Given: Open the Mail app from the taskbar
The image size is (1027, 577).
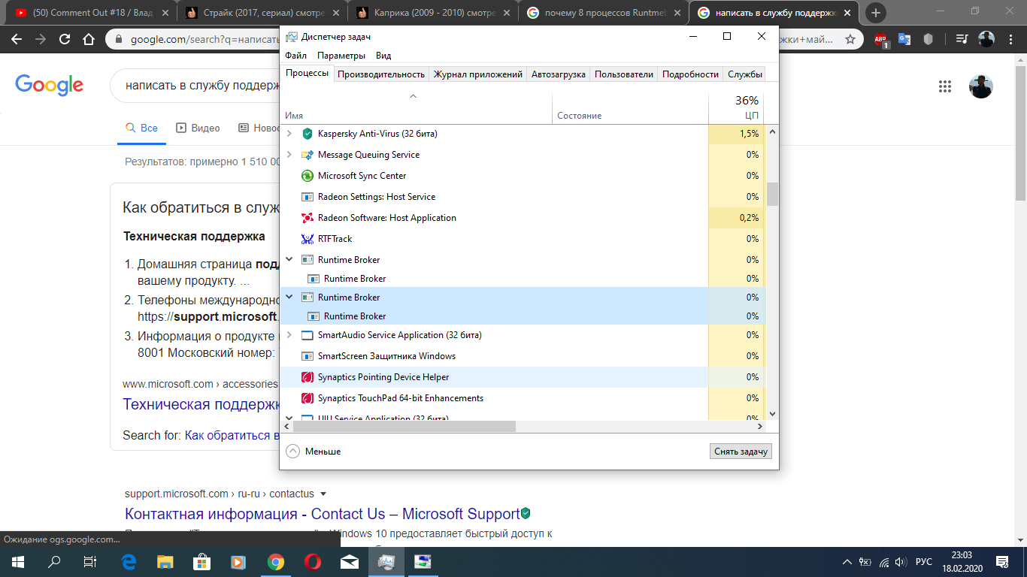Looking at the screenshot, I should 350,561.
